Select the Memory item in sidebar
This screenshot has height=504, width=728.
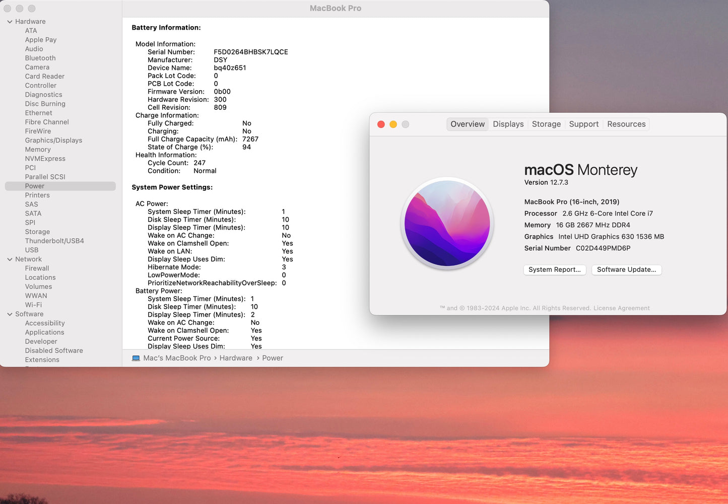[x=38, y=150]
